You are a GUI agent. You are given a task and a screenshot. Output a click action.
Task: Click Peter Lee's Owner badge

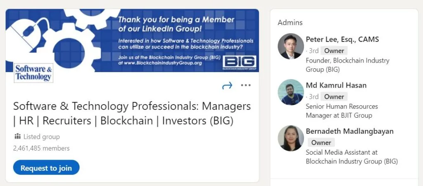pos(334,51)
